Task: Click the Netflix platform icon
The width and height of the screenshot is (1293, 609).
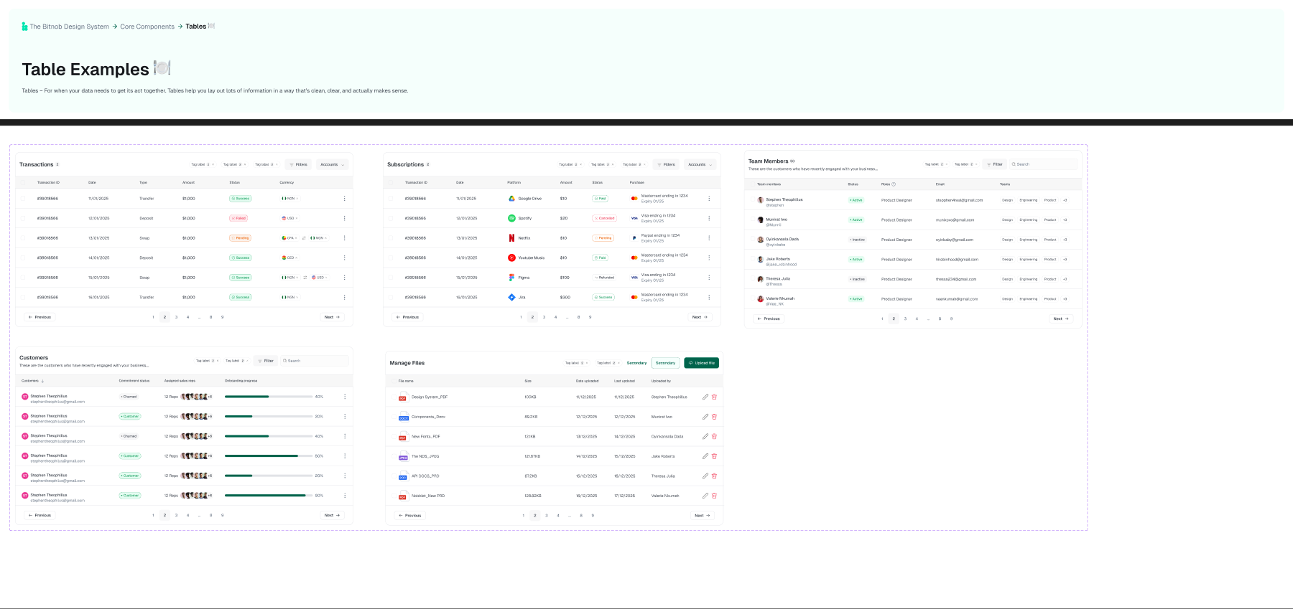Action: pos(511,238)
